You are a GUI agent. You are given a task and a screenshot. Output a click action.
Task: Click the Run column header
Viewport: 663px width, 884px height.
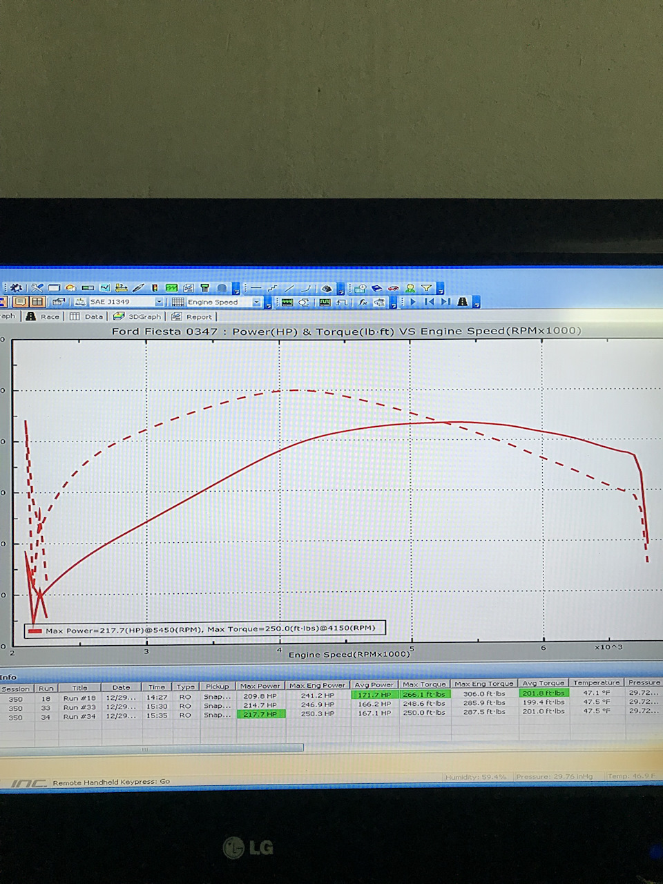click(46, 688)
